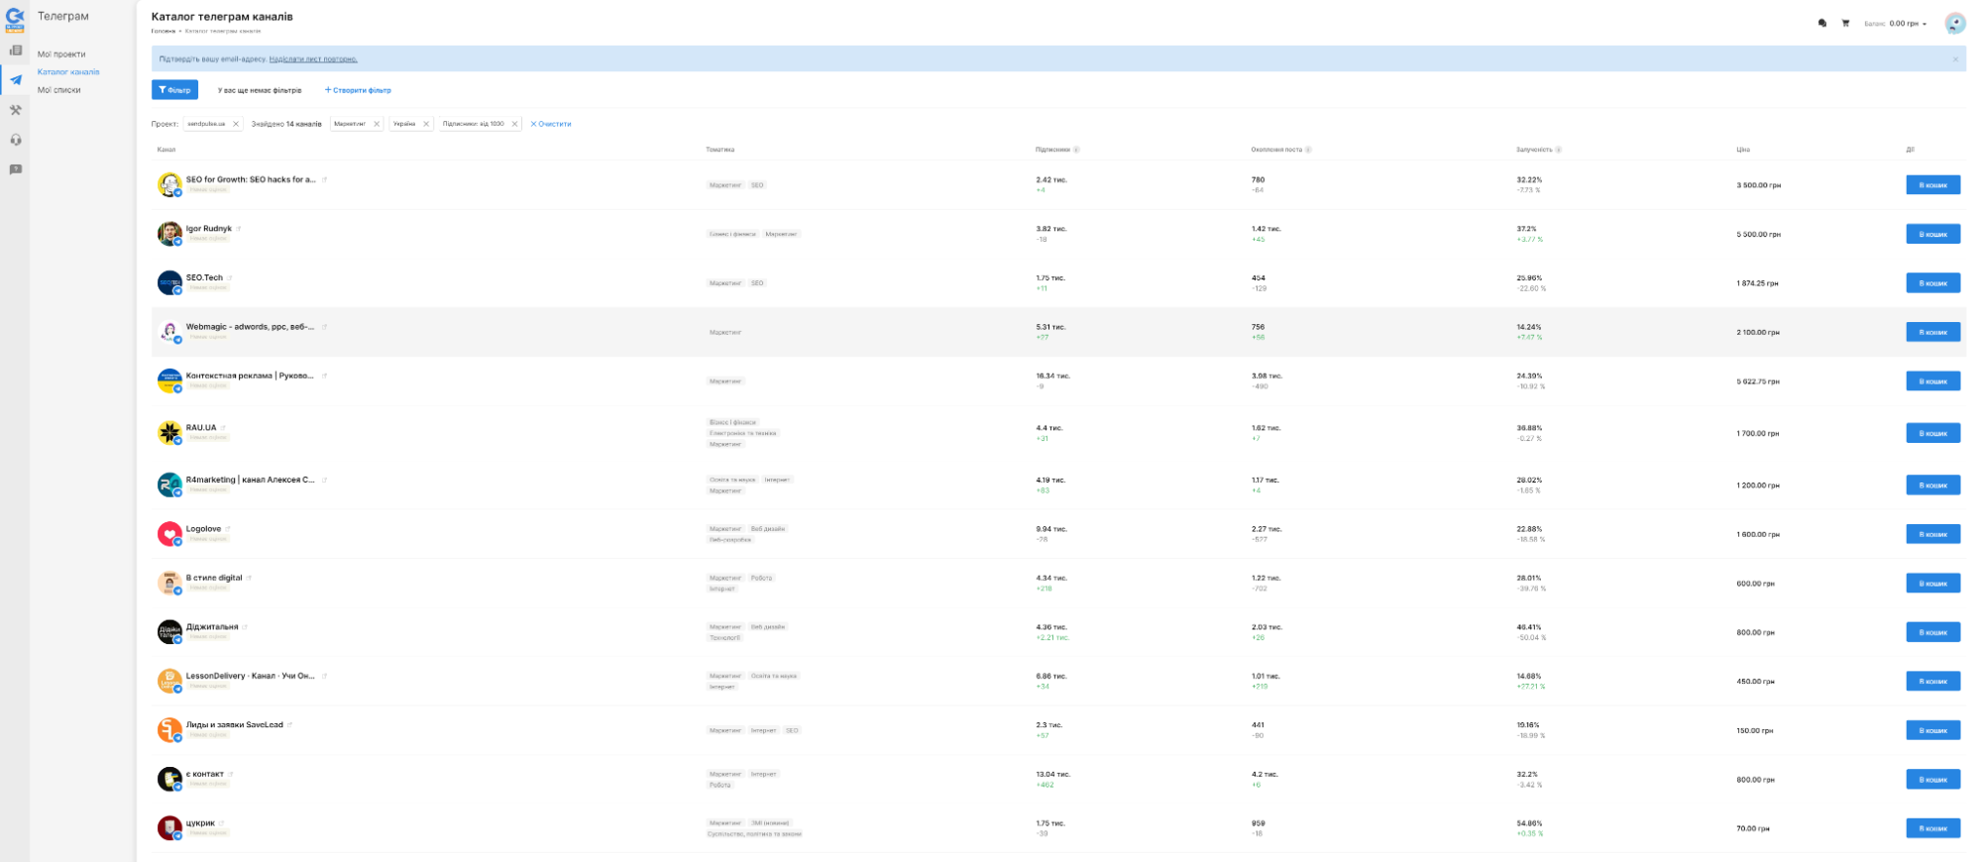The image size is (1981, 862).
Task: Remove the sendpulse.ua project chip
Action: coord(236,124)
